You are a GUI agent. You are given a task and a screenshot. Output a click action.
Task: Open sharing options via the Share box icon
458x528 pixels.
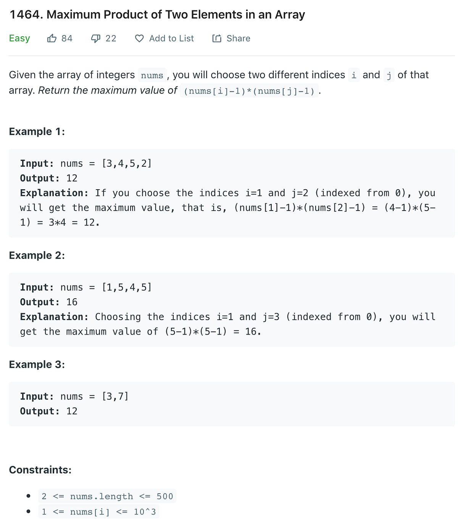tap(217, 38)
